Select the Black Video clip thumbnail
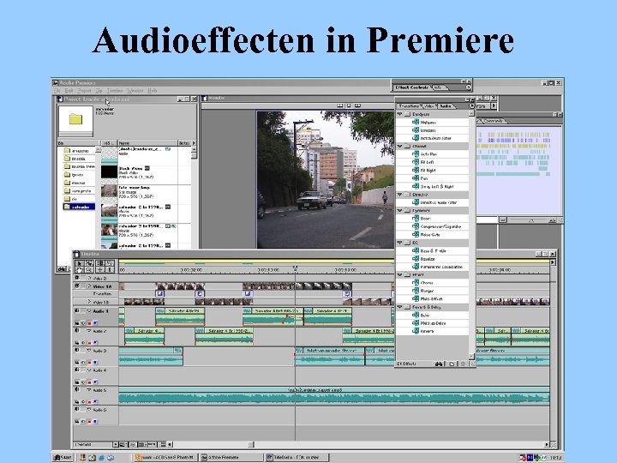 coord(109,172)
